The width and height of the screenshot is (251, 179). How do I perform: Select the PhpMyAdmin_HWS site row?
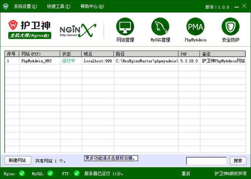click(x=126, y=61)
